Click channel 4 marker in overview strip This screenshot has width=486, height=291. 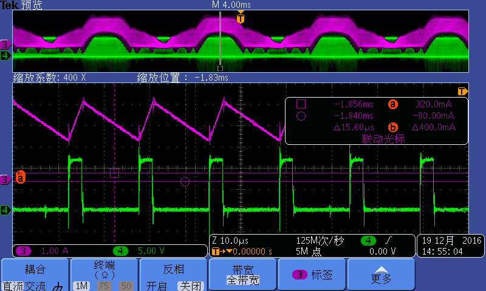[x=5, y=56]
